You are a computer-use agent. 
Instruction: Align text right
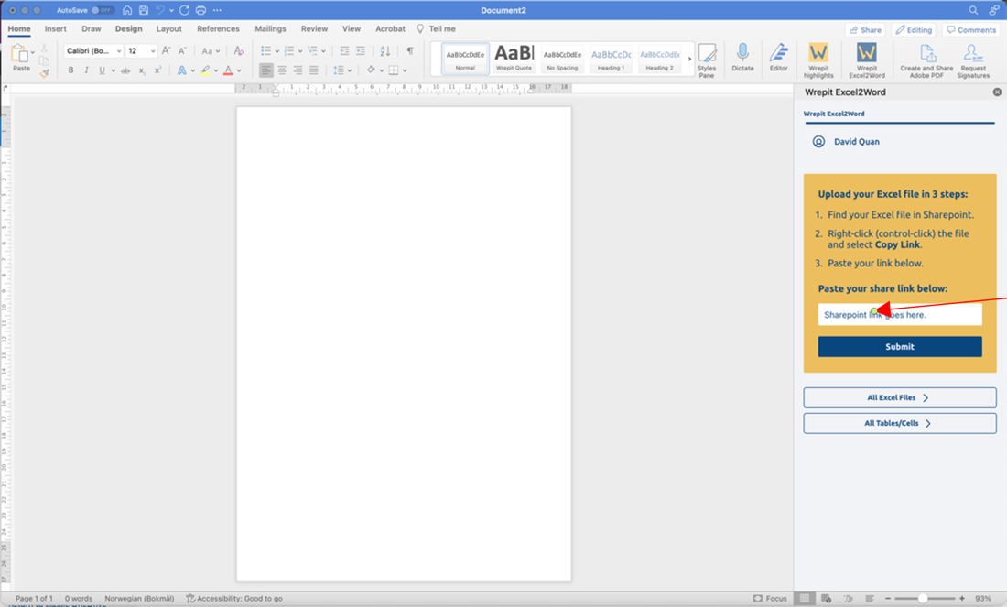(298, 70)
